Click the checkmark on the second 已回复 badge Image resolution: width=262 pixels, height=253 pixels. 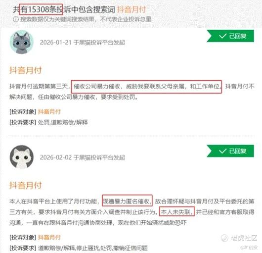click(222, 151)
